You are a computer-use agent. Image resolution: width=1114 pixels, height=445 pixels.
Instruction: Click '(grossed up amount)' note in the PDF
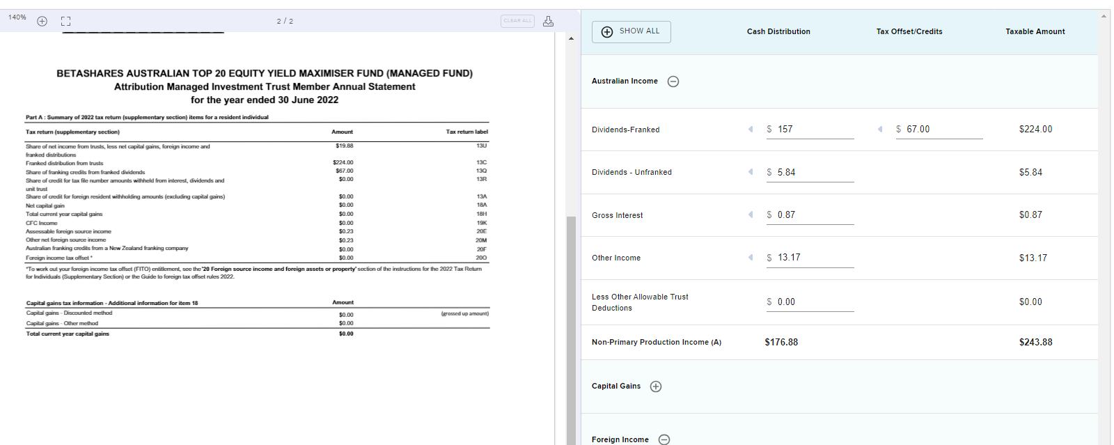465,314
